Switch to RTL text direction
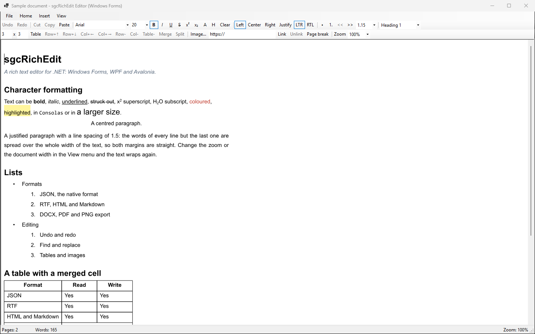Viewport: 535px width, 334px height. click(311, 25)
